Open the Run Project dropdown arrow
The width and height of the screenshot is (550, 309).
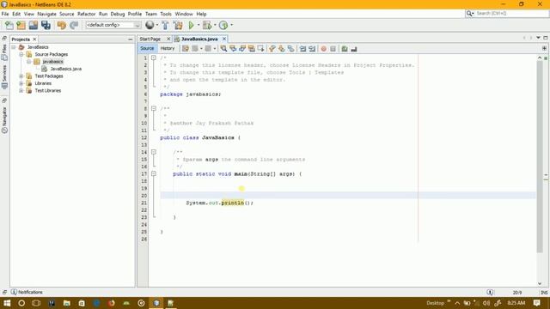pos(199,25)
